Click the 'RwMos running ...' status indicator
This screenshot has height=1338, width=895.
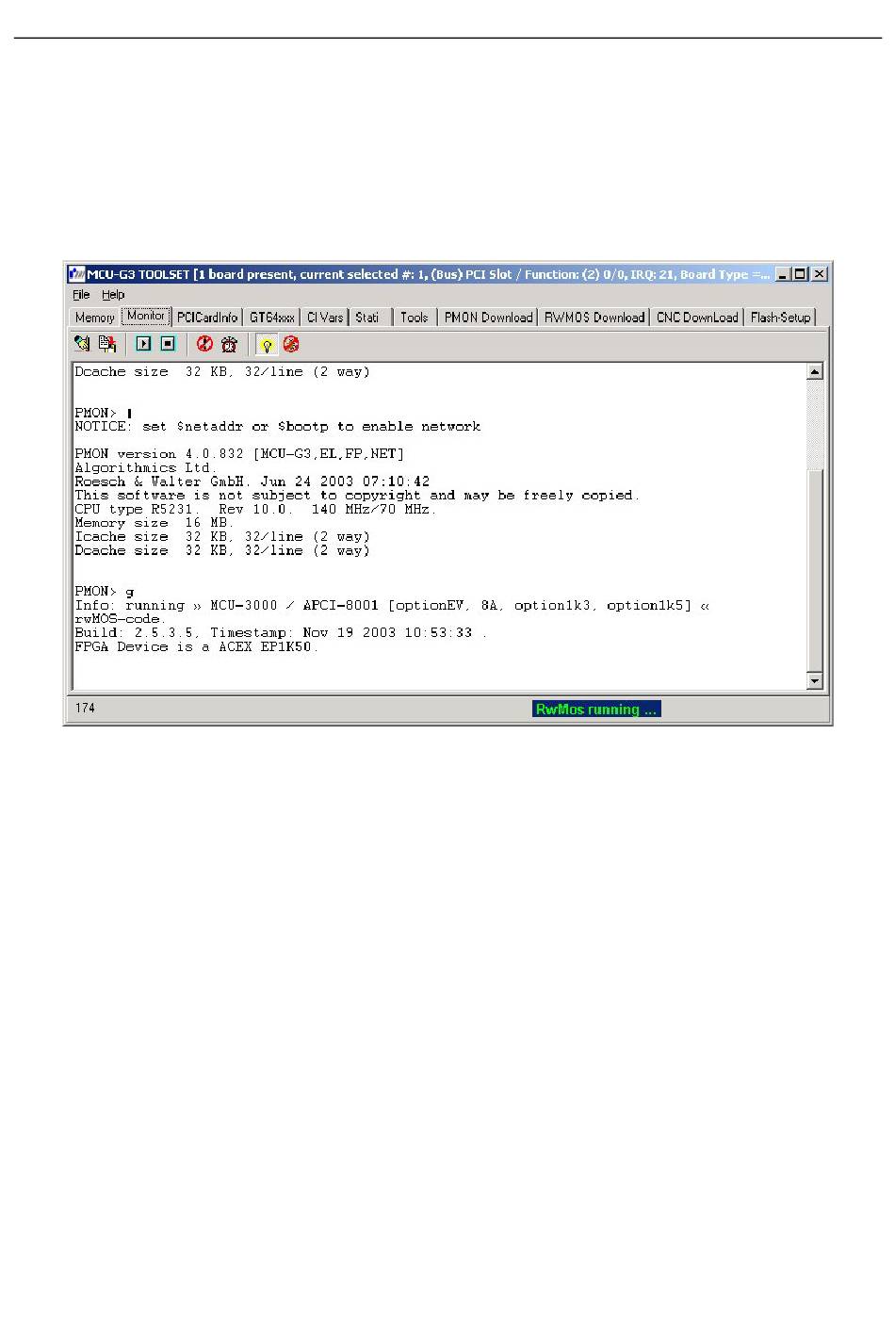coord(596,710)
